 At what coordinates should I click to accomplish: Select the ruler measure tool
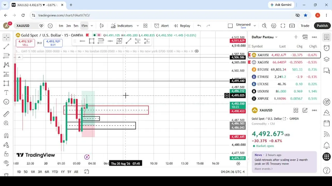[6, 114]
